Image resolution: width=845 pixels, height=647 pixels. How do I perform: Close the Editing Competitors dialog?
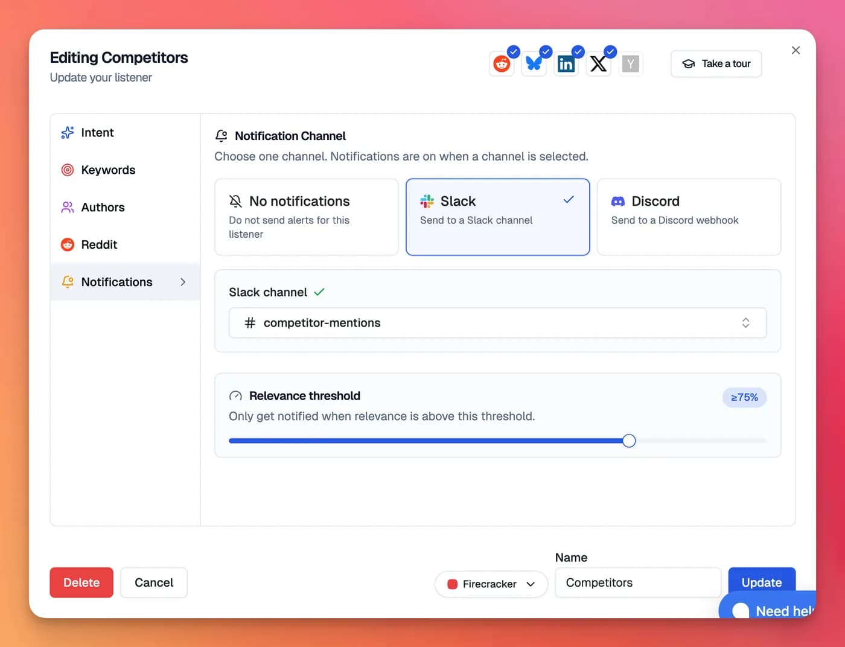coord(796,50)
